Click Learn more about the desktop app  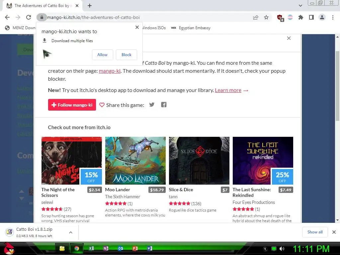(x=228, y=90)
